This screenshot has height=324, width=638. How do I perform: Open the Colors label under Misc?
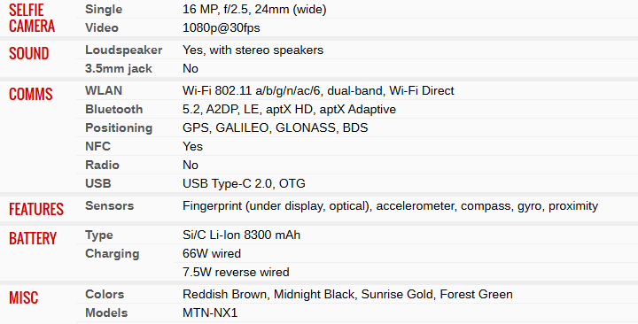coord(105,294)
